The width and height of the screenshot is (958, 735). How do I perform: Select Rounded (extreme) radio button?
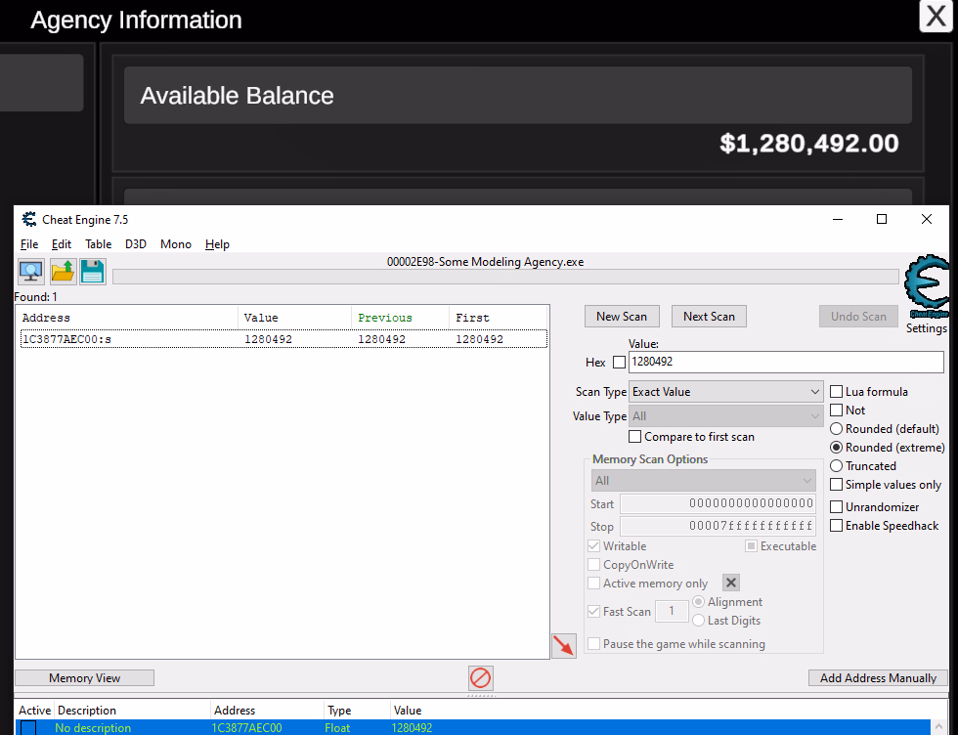click(x=837, y=448)
